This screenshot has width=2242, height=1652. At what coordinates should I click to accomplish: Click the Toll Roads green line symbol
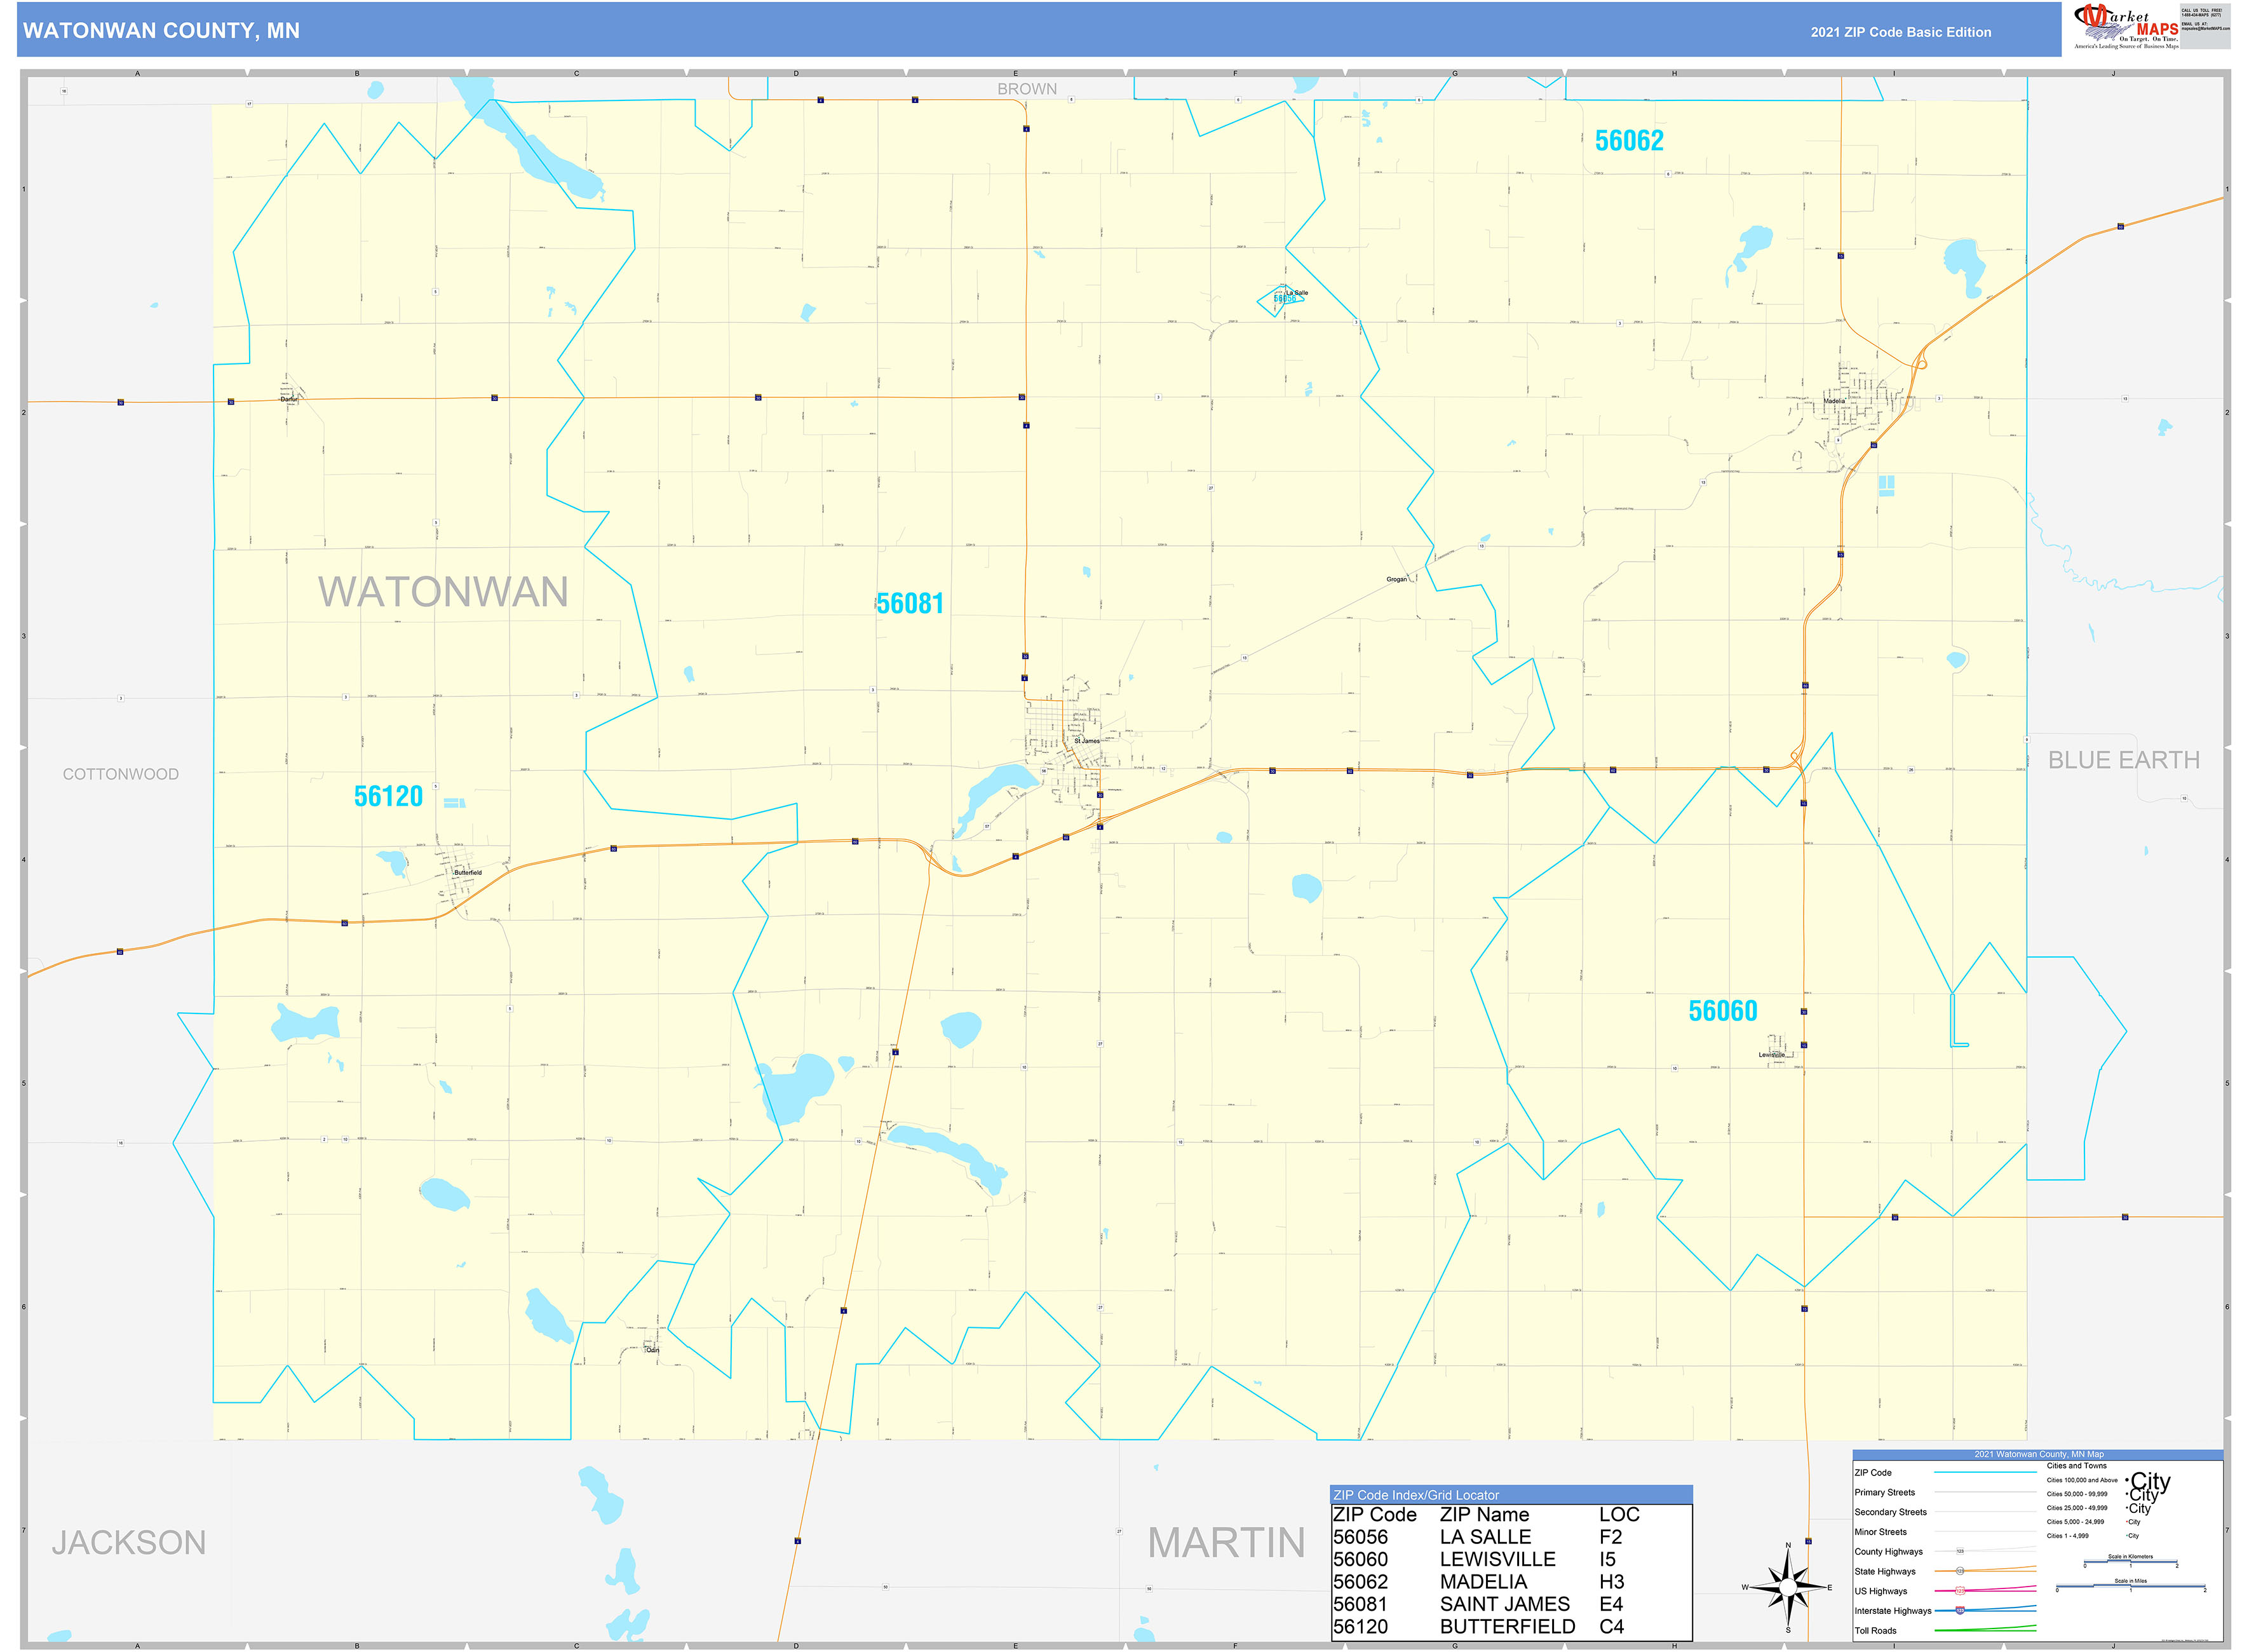(x=1985, y=1631)
